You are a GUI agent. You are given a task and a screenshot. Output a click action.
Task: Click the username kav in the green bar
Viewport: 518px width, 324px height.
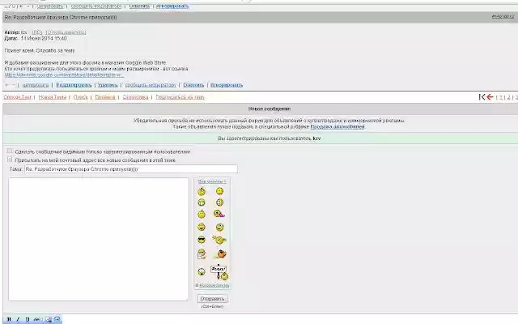(316, 139)
